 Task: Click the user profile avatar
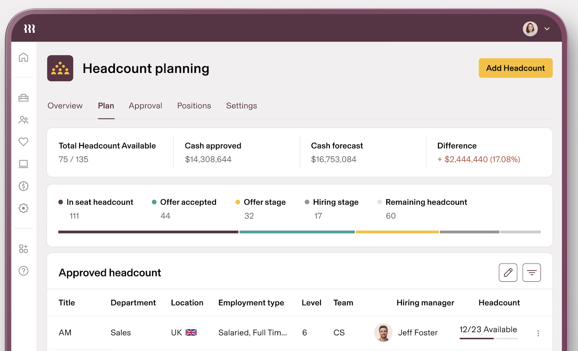coord(530,29)
